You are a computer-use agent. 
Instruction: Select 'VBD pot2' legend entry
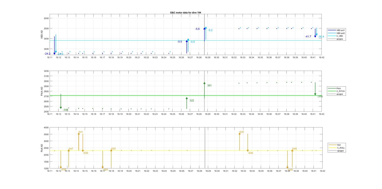[336, 33]
